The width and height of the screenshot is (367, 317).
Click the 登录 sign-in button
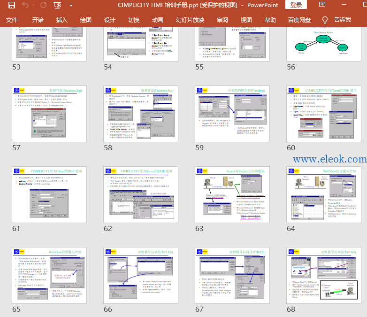tap(296, 5)
